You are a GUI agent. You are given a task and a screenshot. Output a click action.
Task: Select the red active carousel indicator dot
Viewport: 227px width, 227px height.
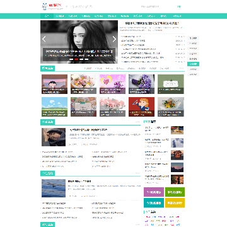point(76,59)
